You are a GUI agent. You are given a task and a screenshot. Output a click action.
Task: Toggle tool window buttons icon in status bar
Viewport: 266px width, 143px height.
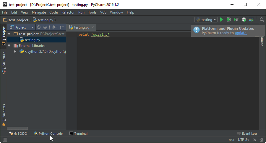(5, 140)
